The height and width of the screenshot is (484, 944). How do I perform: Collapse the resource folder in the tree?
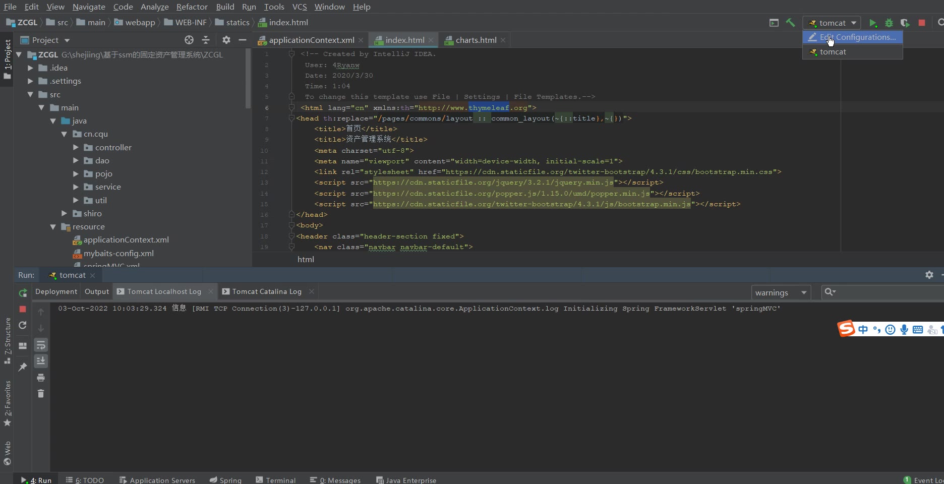click(x=53, y=227)
